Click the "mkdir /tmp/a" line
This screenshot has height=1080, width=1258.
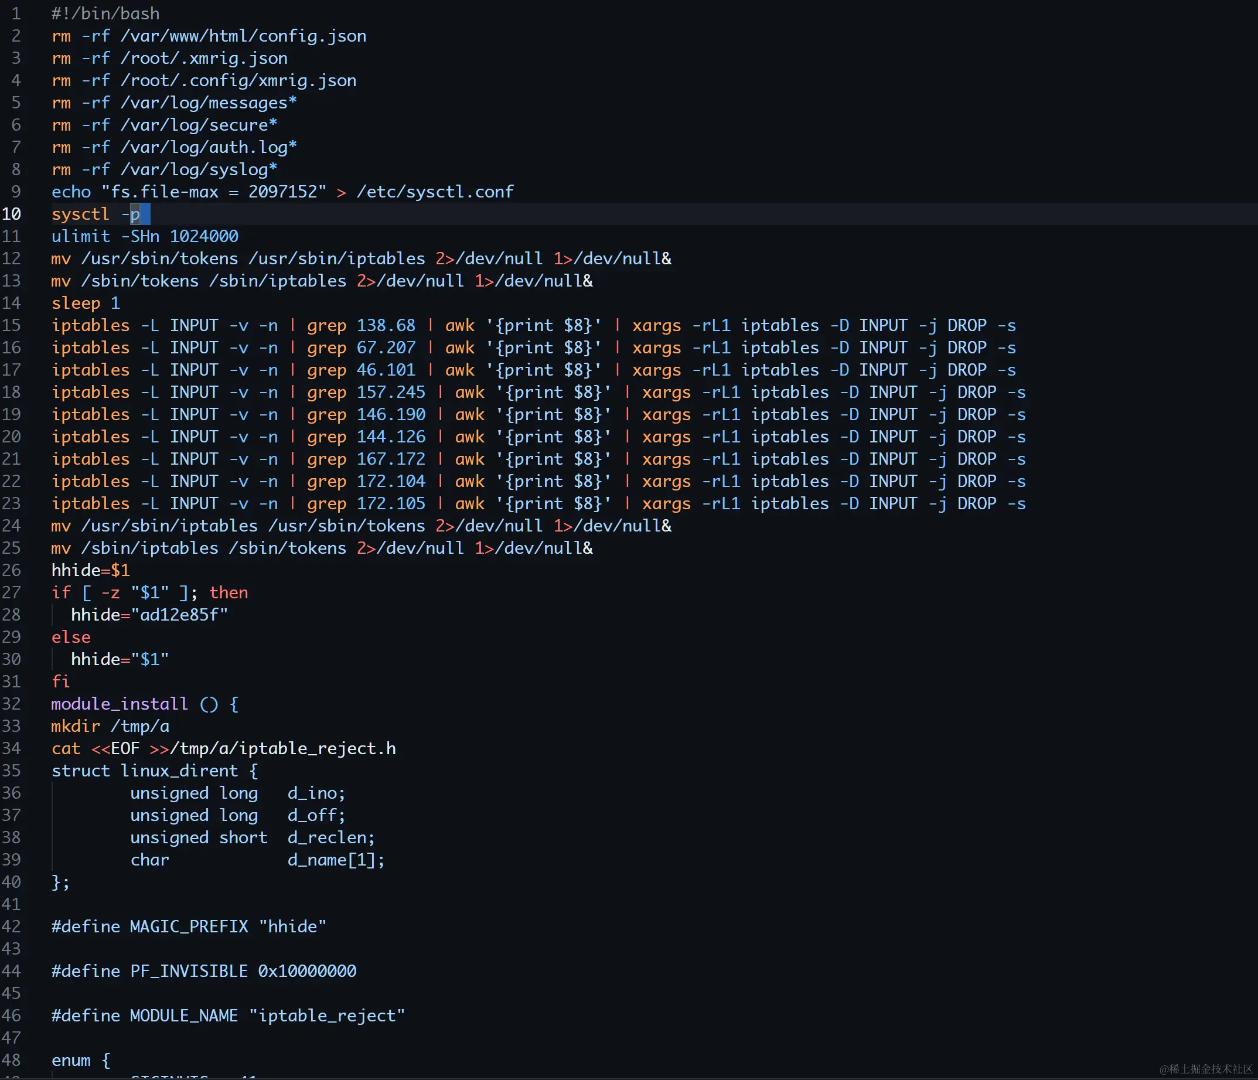110,727
